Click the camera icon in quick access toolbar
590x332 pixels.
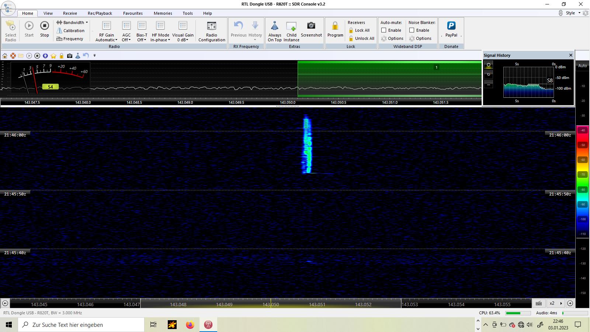point(70,56)
